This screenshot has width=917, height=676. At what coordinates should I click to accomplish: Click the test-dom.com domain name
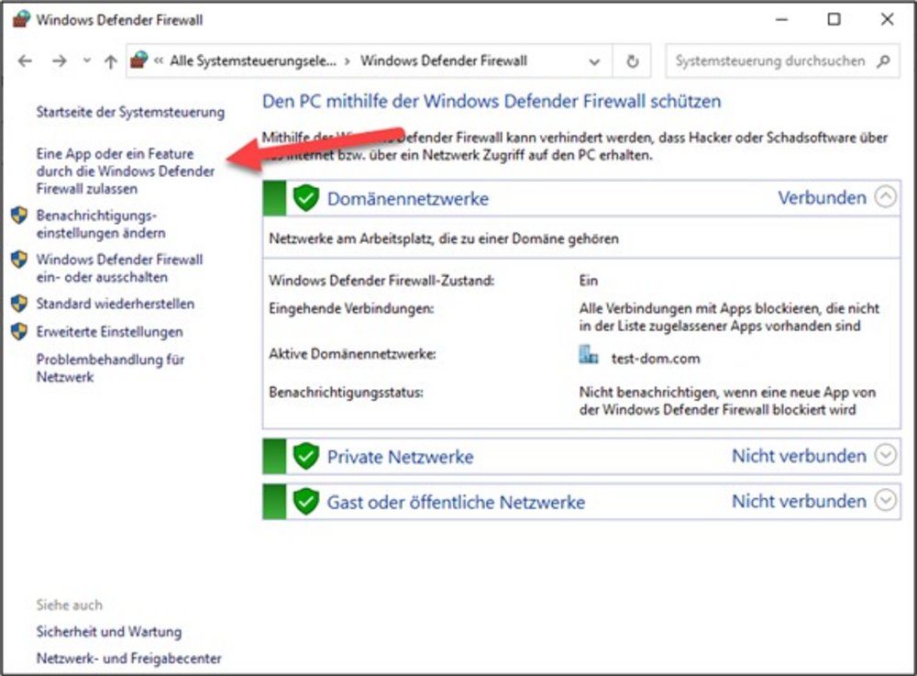coord(656,359)
